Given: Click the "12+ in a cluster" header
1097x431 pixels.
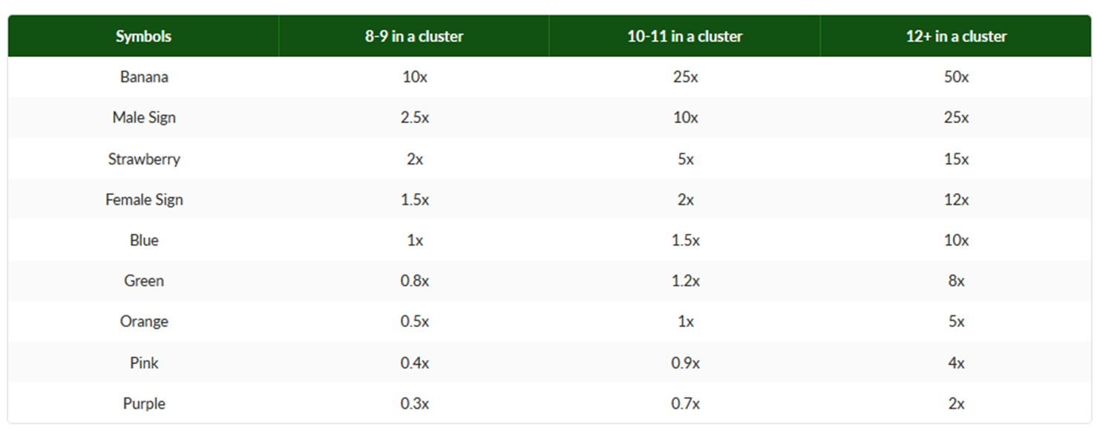Looking at the screenshot, I should tap(956, 36).
